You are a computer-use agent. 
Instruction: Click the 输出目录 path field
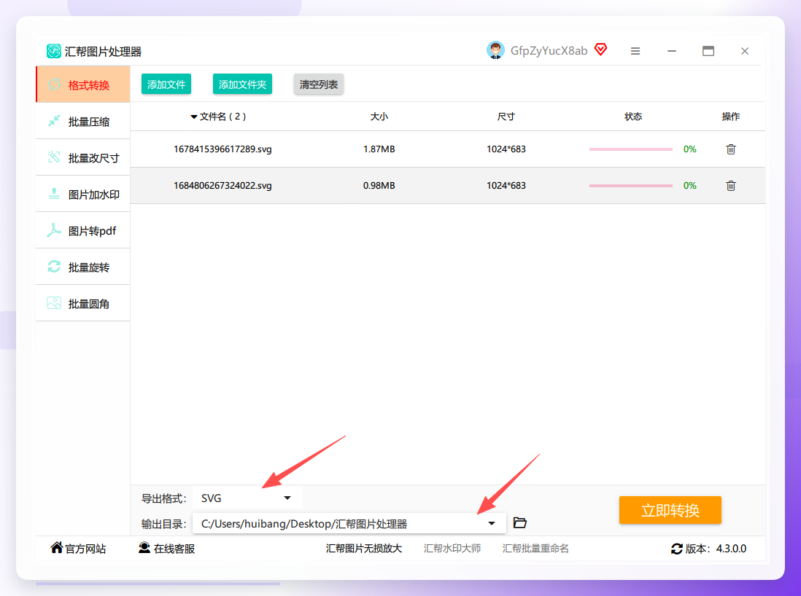pyautogui.click(x=349, y=524)
